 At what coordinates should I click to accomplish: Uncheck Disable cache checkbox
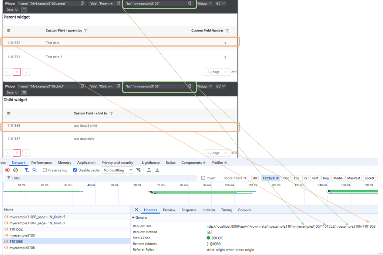tap(75, 170)
